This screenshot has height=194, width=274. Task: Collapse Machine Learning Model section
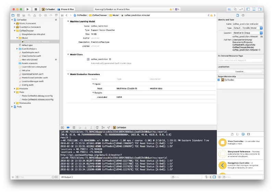point(68,21)
